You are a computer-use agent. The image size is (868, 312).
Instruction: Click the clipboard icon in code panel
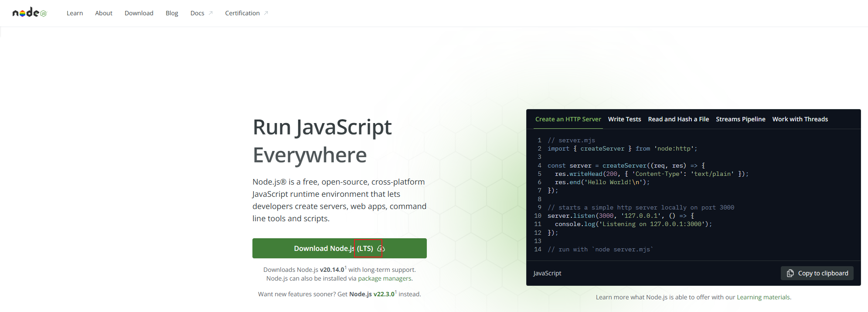pyautogui.click(x=790, y=273)
